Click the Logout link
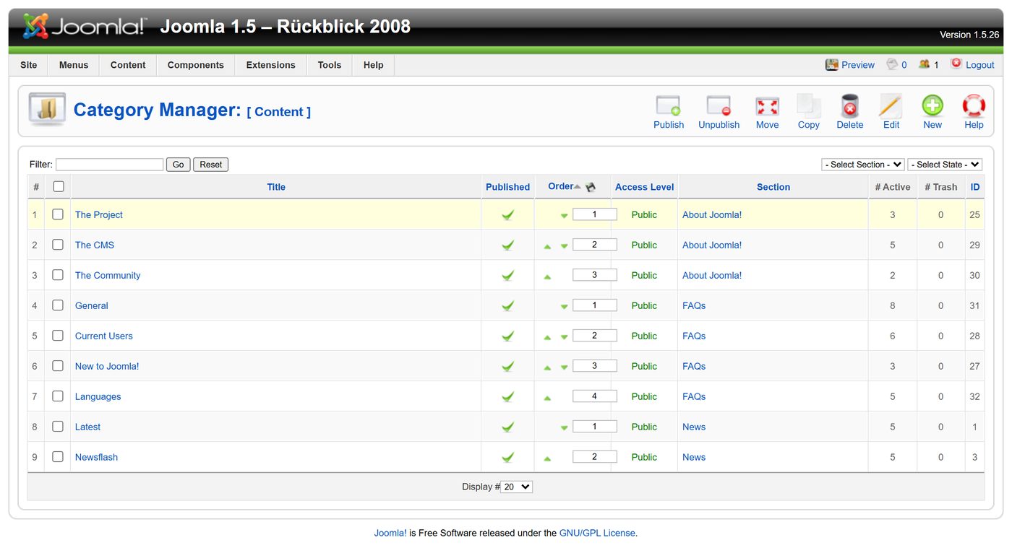 tap(980, 65)
